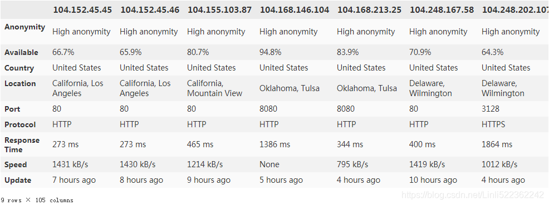Select the Speed row label

16,164
